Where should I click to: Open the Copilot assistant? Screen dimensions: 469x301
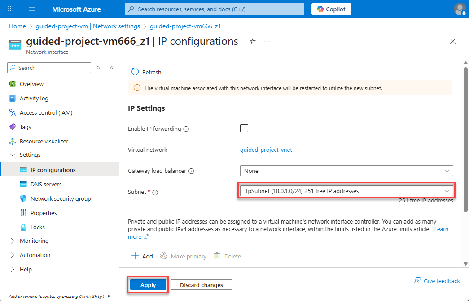(331, 9)
